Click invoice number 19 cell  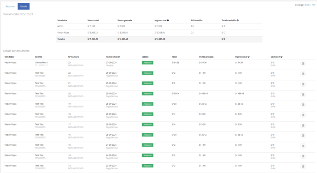click(x=69, y=104)
